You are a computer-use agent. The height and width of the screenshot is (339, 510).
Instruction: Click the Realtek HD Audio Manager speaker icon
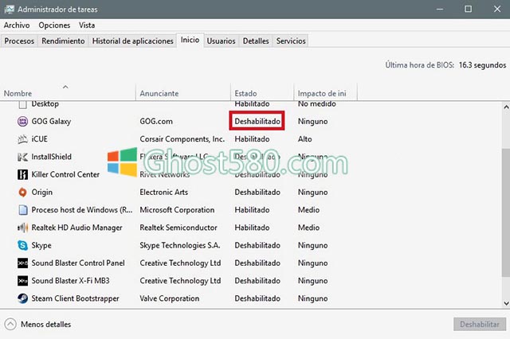[22, 228]
